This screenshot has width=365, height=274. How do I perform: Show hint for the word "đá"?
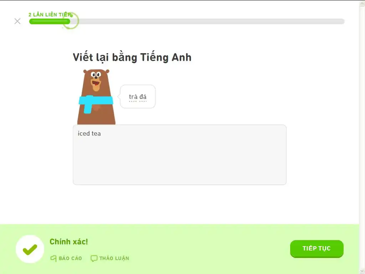pos(143,97)
